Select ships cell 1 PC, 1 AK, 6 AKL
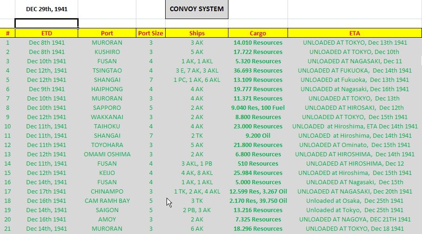Viewport: 422px width, 234px height. (x=197, y=80)
